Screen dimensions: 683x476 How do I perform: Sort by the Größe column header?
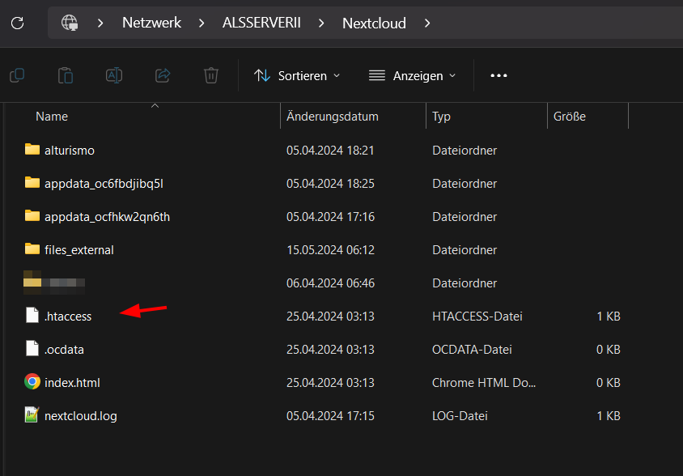pyautogui.click(x=570, y=117)
